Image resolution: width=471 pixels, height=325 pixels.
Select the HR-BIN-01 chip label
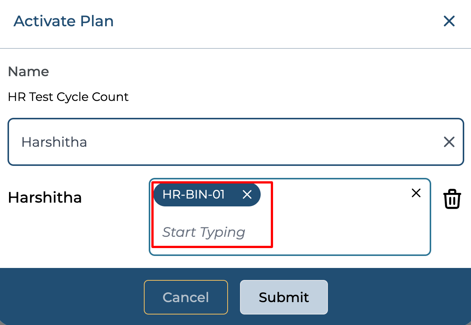[x=193, y=194]
